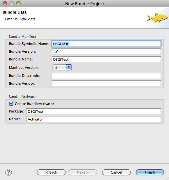This screenshot has width=169, height=180.
Task: Click the empty Bundle Vendor field
Action: tap(106, 83)
